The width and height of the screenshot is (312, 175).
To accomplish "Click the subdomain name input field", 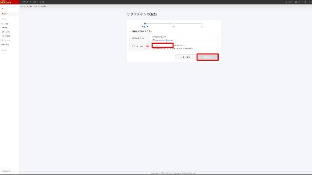I will (x=162, y=45).
